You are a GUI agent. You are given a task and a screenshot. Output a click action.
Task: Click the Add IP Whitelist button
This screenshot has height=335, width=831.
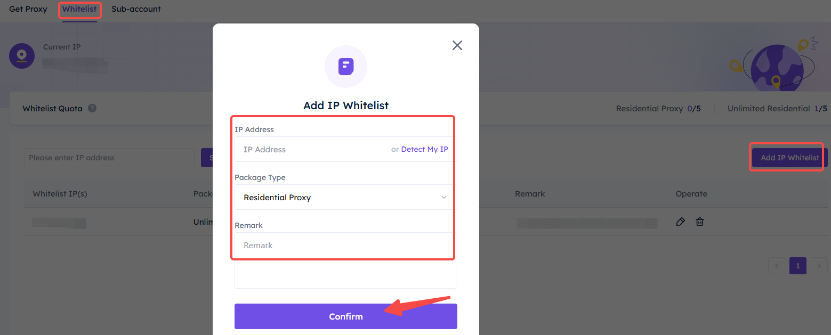(789, 158)
